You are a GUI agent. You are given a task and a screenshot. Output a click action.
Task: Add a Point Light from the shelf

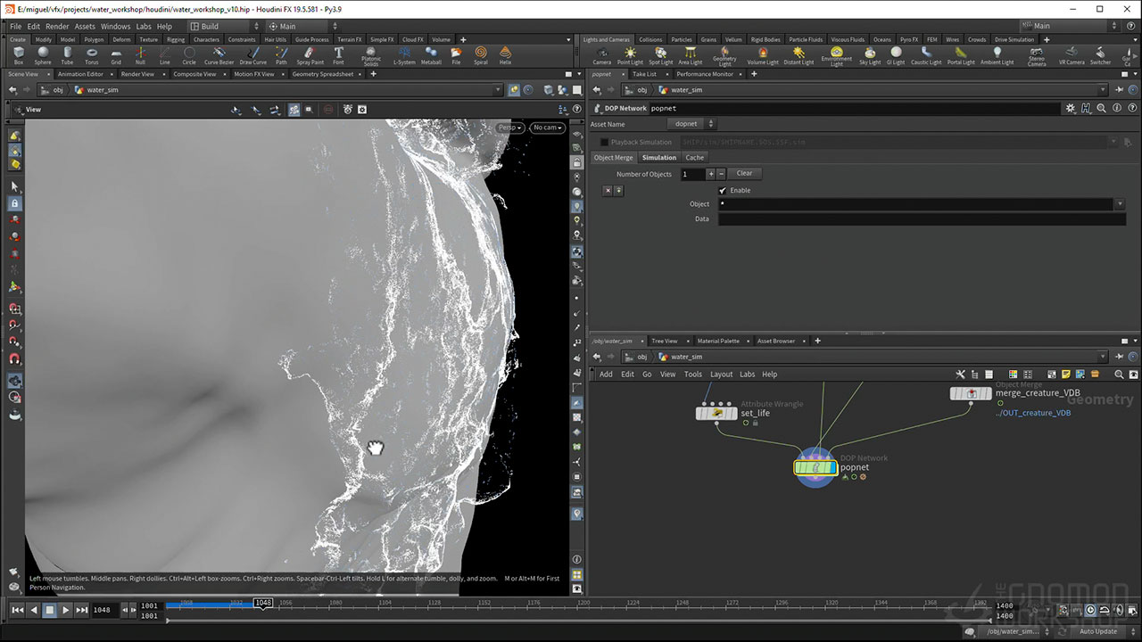(630, 55)
